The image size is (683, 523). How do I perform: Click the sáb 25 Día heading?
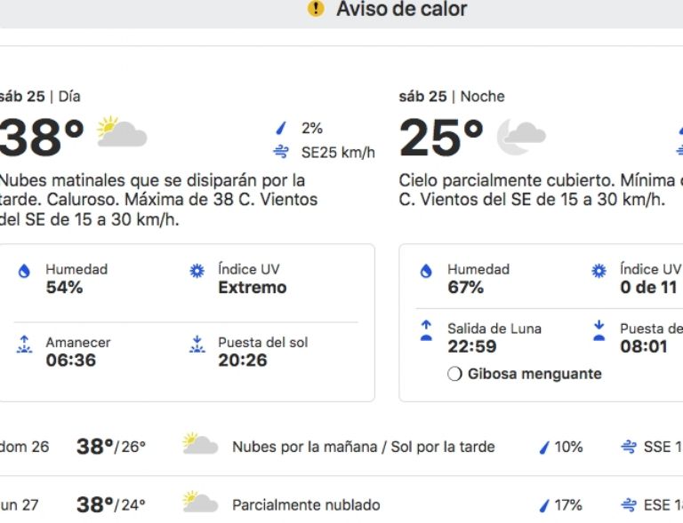[x=39, y=96]
